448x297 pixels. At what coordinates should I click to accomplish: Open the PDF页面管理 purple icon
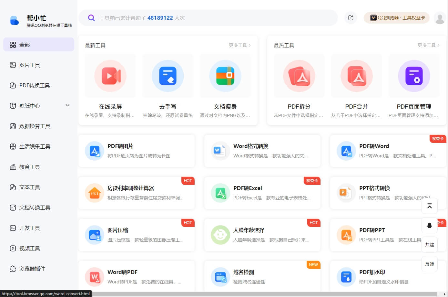(414, 76)
